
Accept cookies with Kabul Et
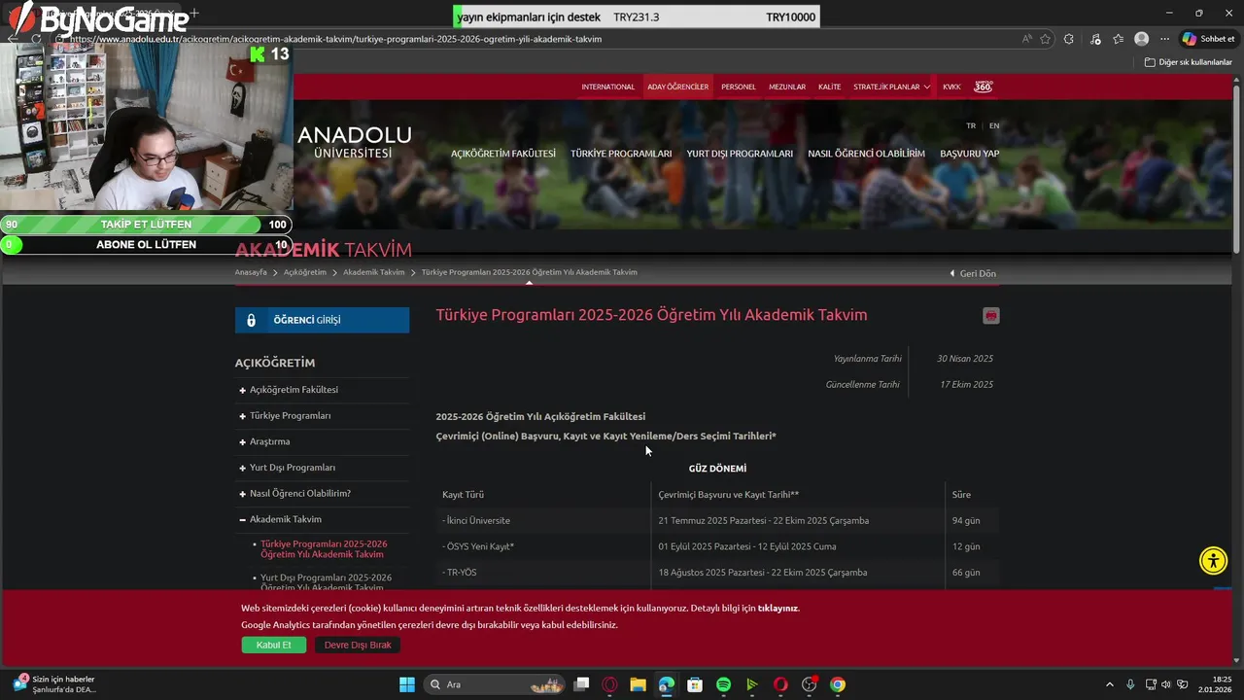tap(273, 645)
